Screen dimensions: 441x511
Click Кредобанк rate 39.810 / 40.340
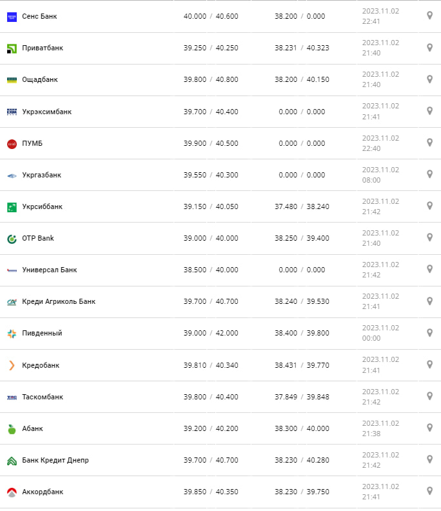[x=210, y=365]
